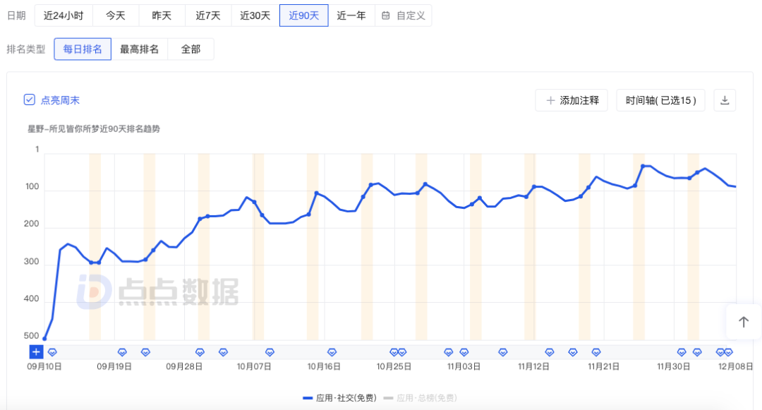Choose the 全部 ranking type button
The height and width of the screenshot is (410, 762).
click(x=190, y=49)
